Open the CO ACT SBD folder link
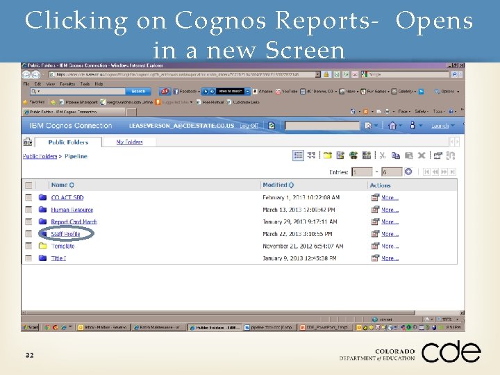The height and width of the screenshot is (375, 500). coord(67,198)
